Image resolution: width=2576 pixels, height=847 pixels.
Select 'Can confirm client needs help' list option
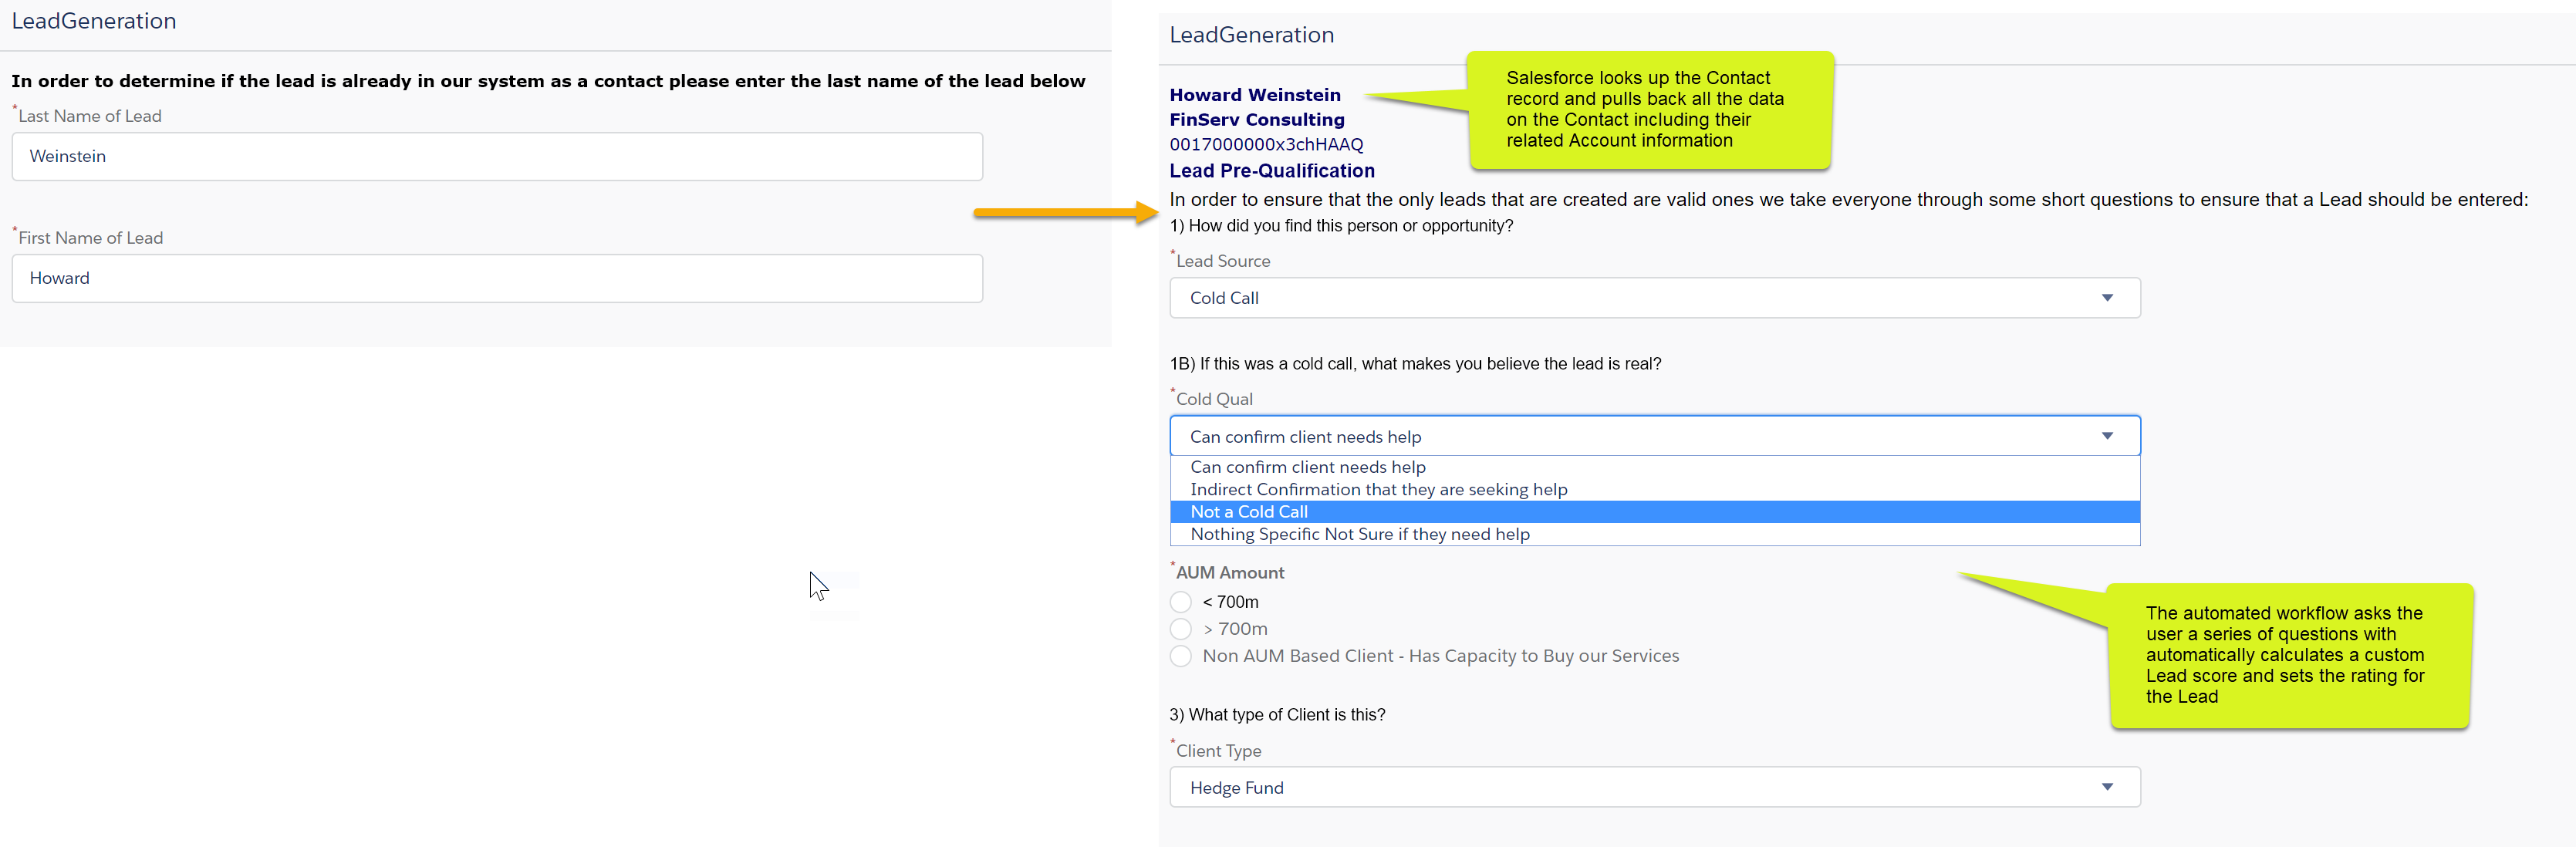click(x=1307, y=467)
